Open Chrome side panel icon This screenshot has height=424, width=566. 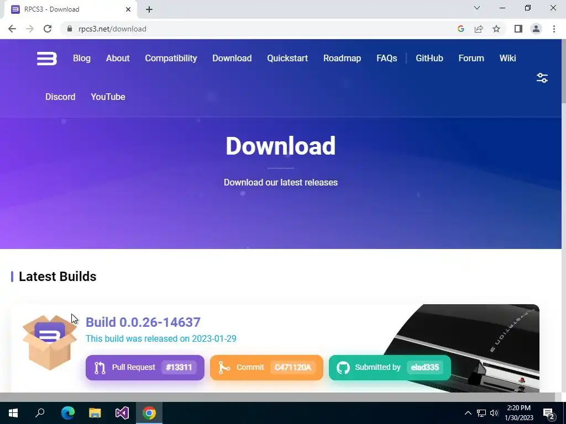[518, 29]
